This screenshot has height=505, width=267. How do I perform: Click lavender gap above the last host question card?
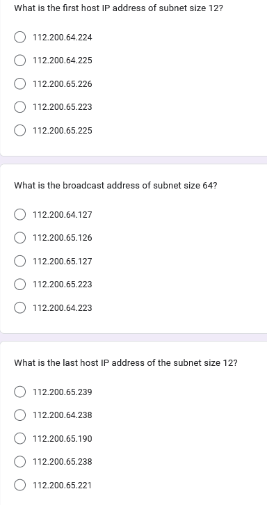(x=133, y=337)
